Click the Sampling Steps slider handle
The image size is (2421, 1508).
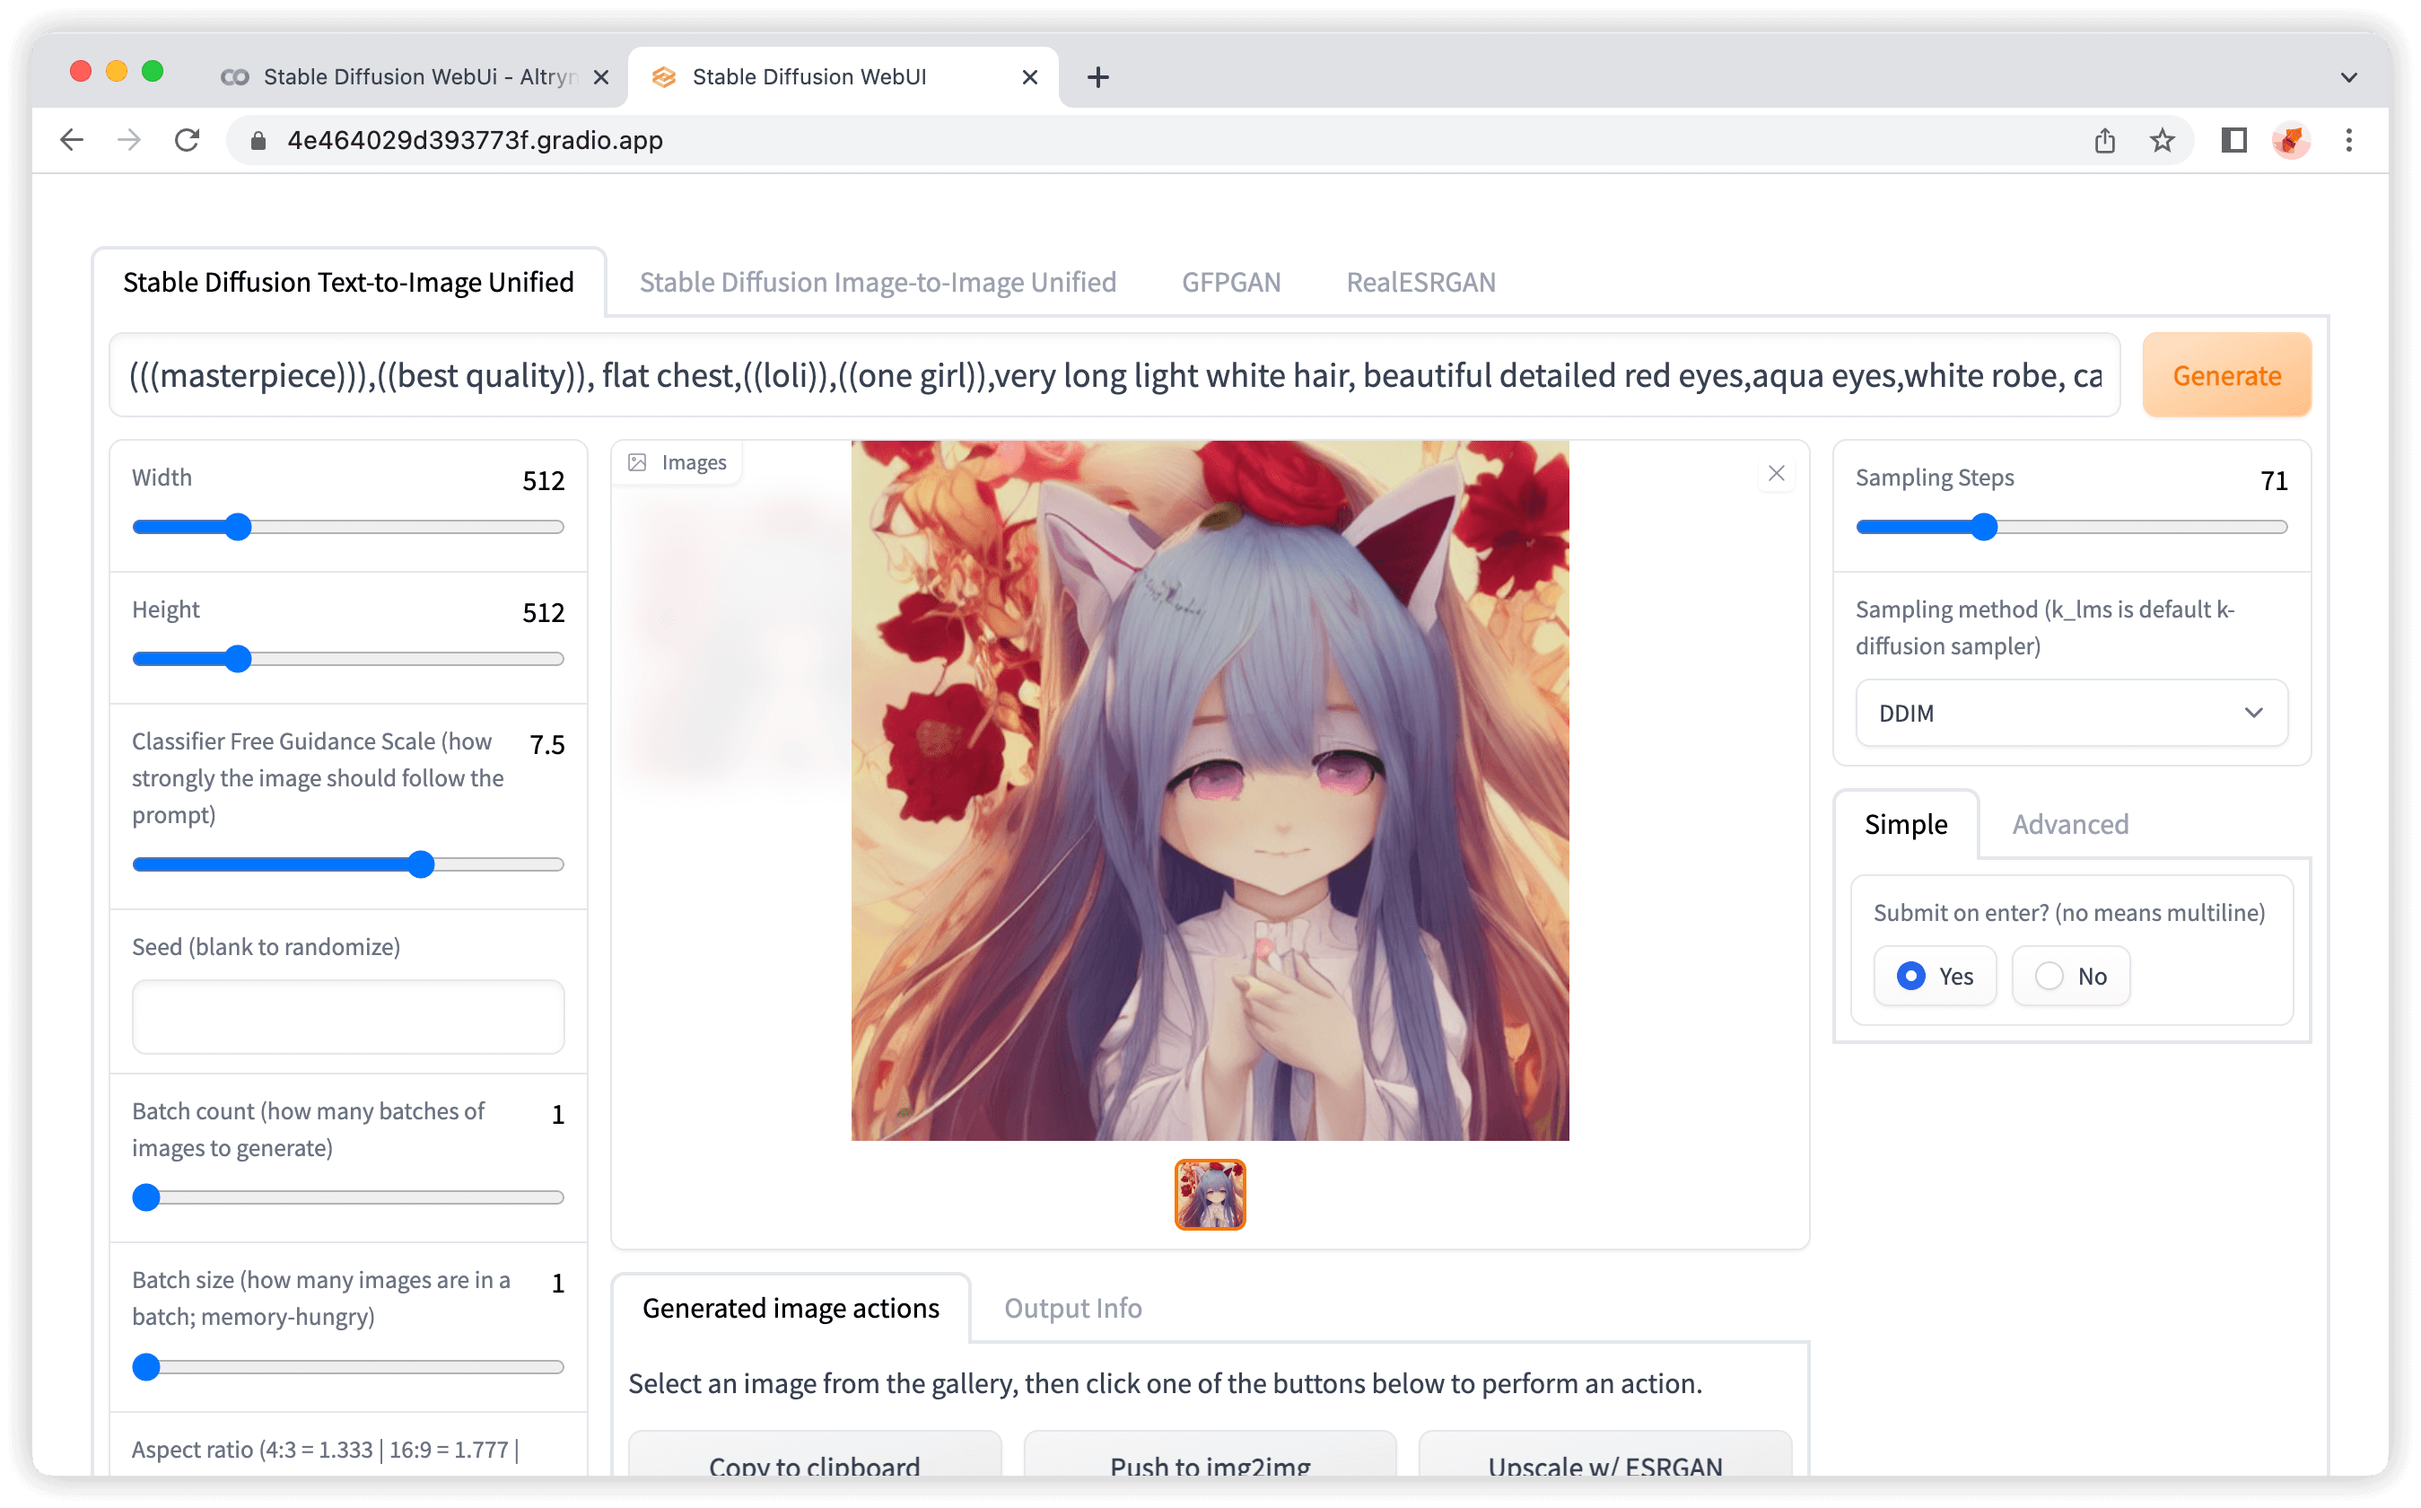[x=1984, y=527]
